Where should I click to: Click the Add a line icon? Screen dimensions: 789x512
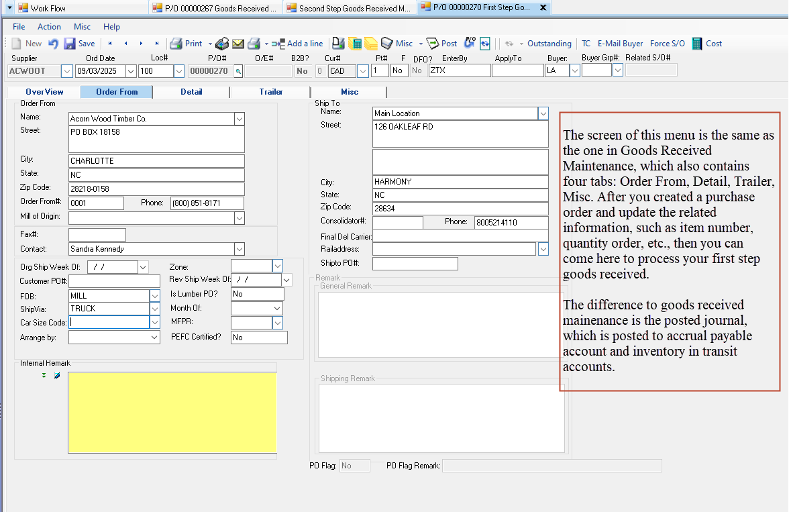click(278, 44)
